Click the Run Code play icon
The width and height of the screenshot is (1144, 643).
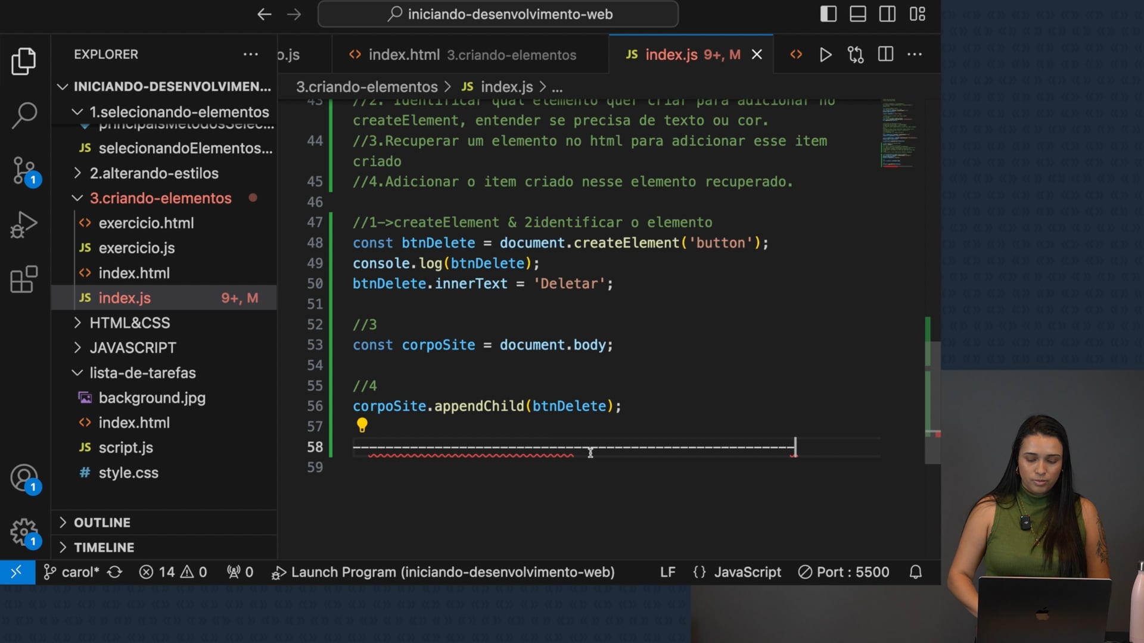(x=825, y=55)
